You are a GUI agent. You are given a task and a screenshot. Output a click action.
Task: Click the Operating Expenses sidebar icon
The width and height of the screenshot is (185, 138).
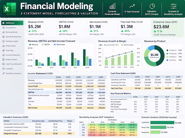click(x=3, y=37)
